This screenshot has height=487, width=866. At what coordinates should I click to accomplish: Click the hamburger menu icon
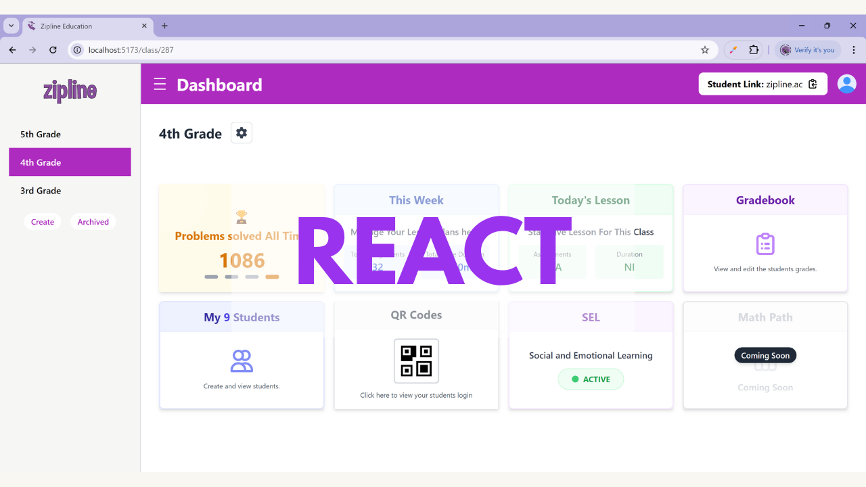[x=160, y=84]
